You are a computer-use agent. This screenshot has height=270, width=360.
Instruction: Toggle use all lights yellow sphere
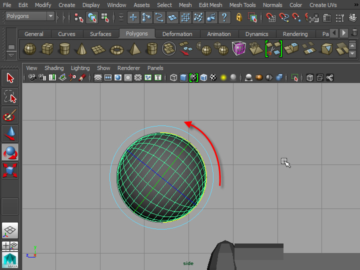(x=223, y=77)
